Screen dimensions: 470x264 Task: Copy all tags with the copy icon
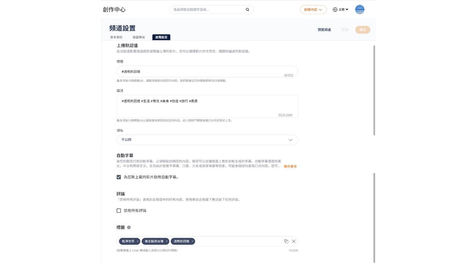coord(286,241)
